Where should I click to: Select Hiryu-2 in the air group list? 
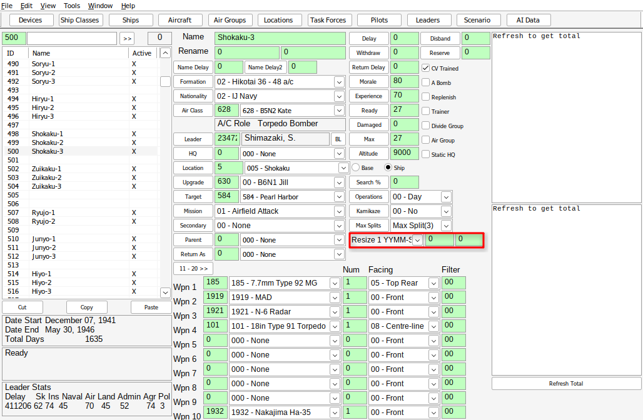(80, 107)
